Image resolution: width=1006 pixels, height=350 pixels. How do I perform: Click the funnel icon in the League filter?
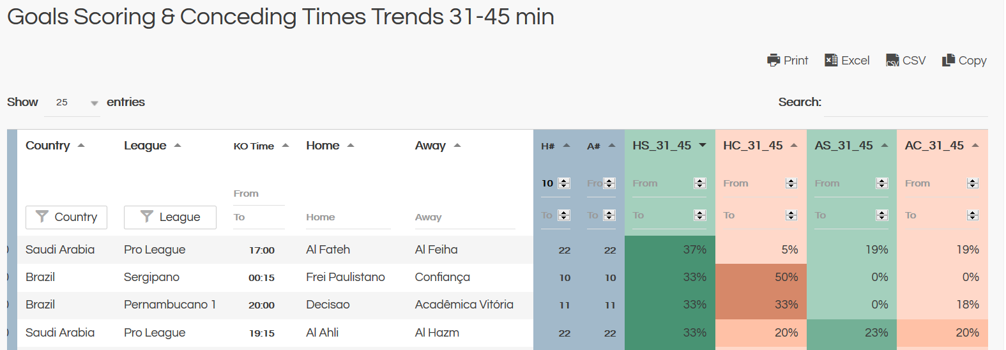pos(147,217)
